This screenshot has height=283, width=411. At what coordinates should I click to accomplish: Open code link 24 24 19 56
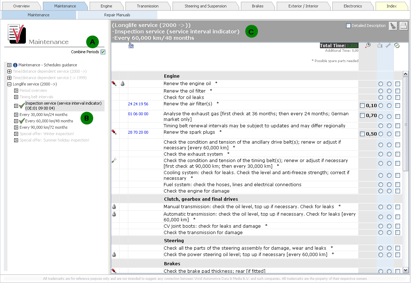click(x=138, y=104)
